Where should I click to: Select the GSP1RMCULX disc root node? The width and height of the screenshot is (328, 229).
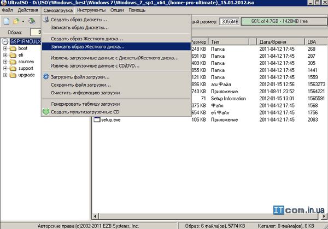pos(25,41)
